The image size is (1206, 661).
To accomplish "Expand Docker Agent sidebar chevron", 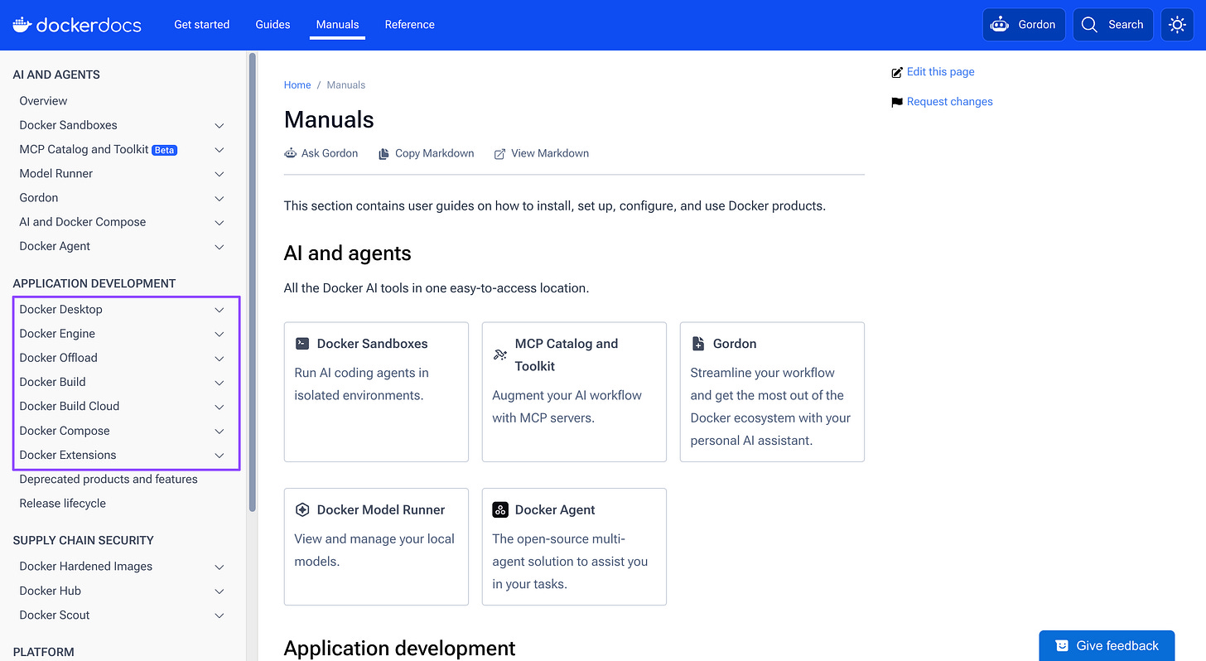I will click(x=219, y=246).
